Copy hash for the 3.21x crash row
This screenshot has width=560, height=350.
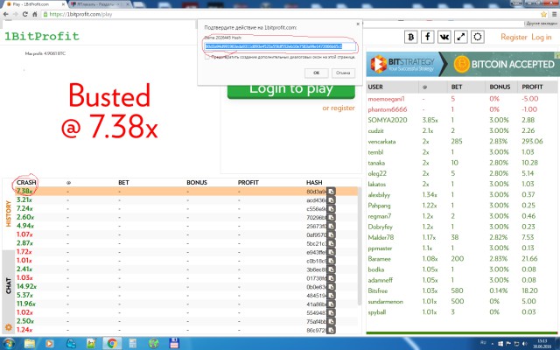pos(331,200)
